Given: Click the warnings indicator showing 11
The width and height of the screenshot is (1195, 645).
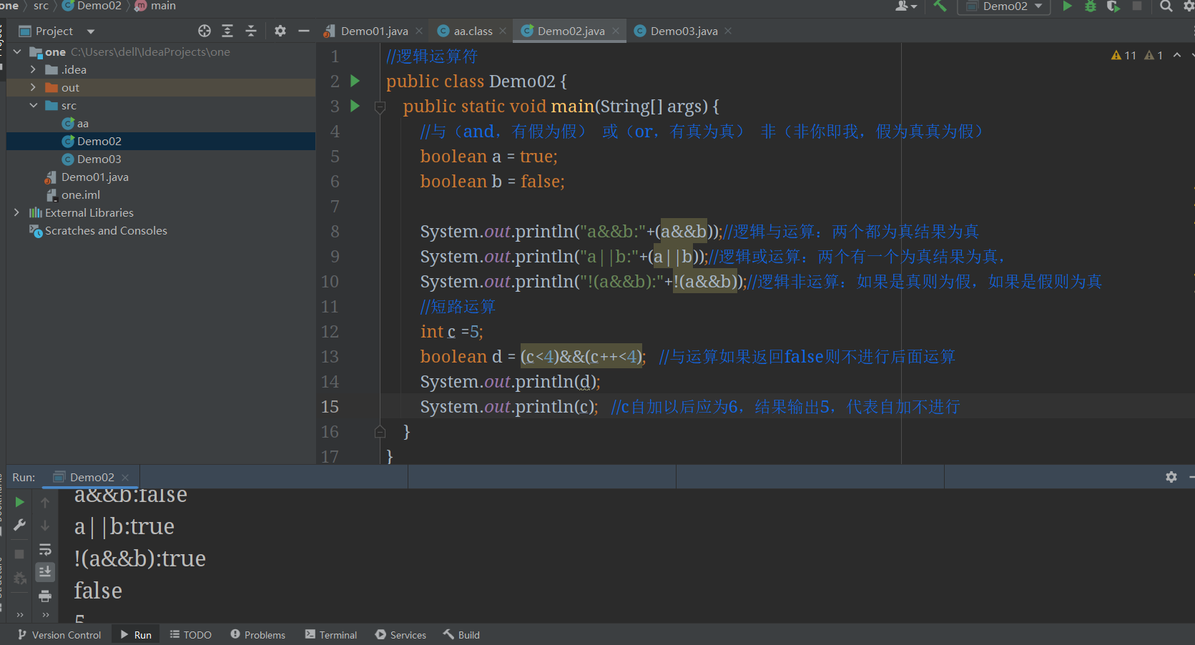Looking at the screenshot, I should pos(1123,55).
